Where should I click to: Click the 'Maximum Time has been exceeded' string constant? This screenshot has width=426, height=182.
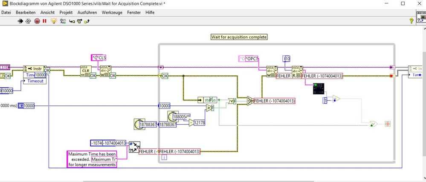click(92, 159)
